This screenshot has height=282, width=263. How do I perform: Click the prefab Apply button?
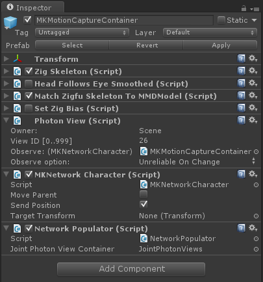221,45
